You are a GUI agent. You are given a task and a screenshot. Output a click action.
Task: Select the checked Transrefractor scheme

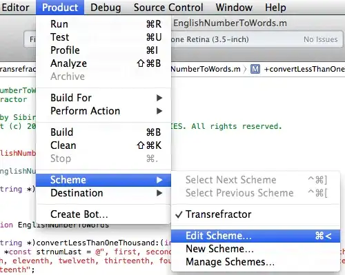[x=255, y=214]
